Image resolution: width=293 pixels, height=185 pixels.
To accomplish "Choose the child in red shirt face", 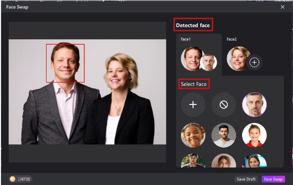I will pos(254,135).
